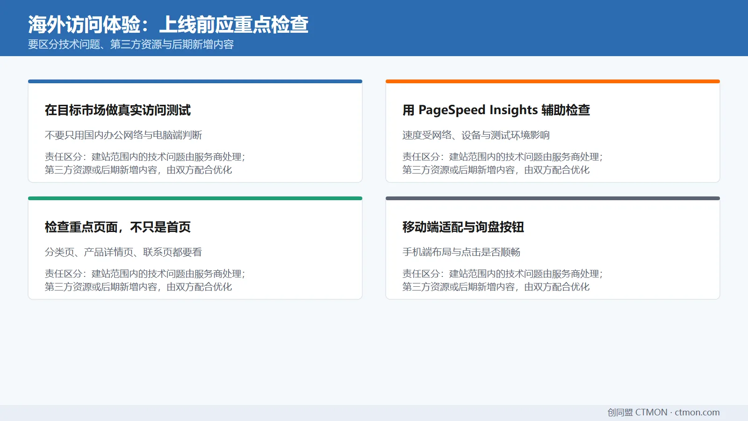Click 责任区分 paragraph in the PageSpeed Insights card

tap(503, 163)
